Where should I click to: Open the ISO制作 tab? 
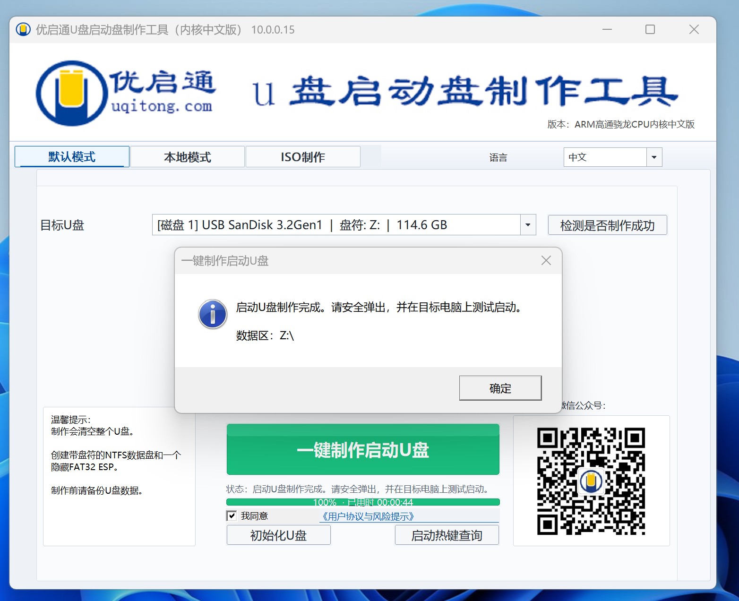303,156
